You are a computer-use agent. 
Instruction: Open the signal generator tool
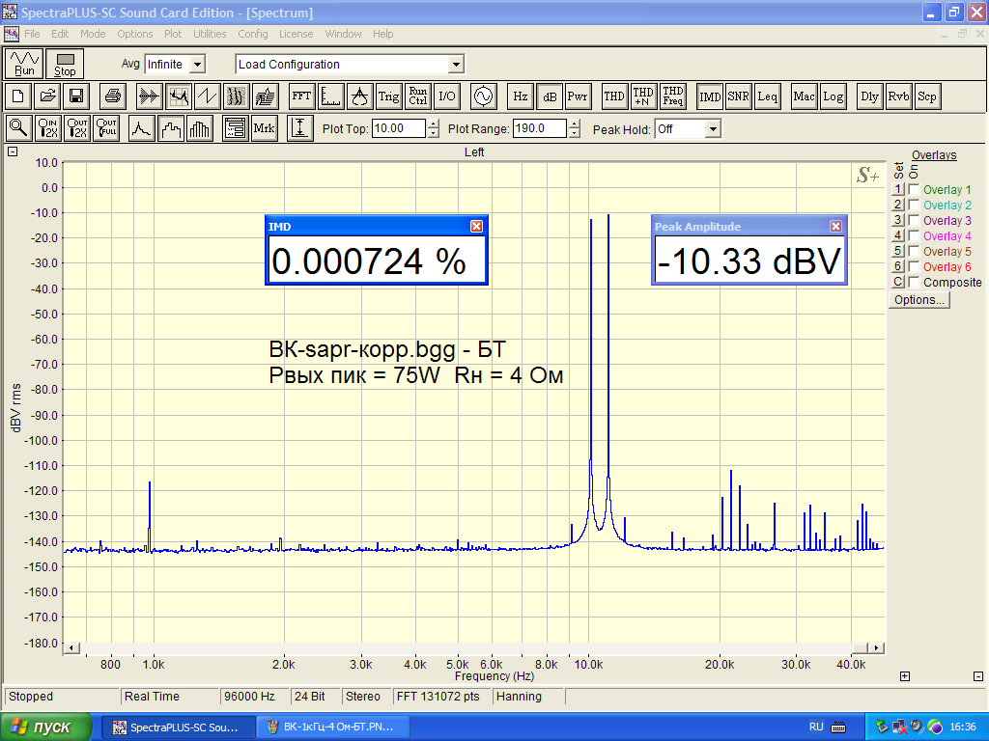482,96
